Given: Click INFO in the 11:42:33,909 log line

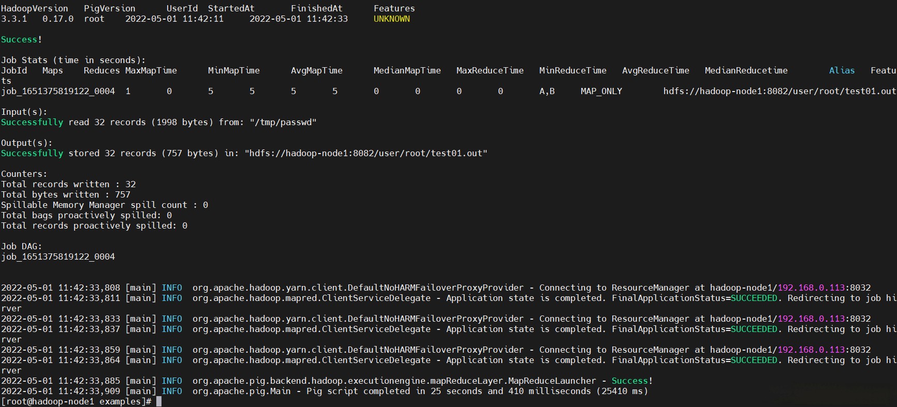Looking at the screenshot, I should tap(172, 391).
